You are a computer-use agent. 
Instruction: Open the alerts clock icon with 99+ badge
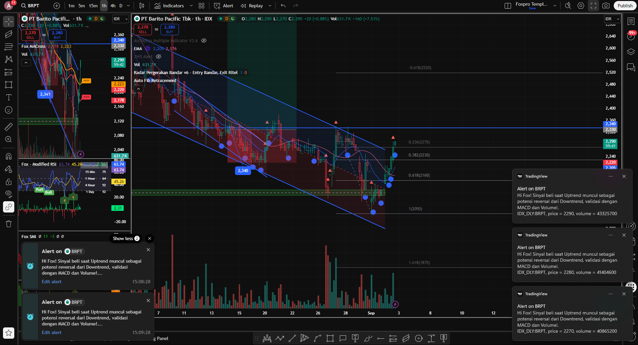(x=631, y=36)
